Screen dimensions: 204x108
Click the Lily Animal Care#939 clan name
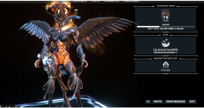(x=165, y=50)
